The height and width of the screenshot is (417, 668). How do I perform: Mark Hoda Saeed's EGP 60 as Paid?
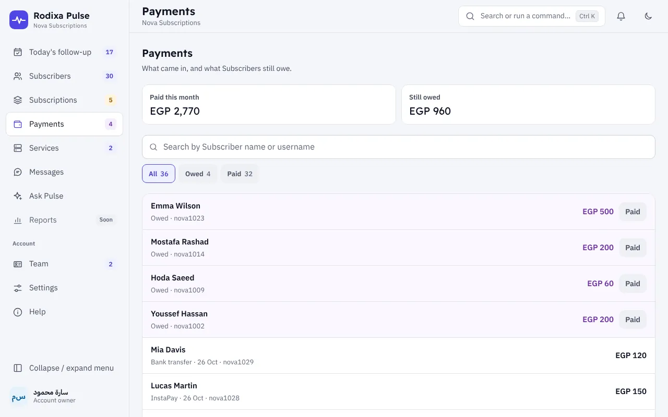[633, 284]
